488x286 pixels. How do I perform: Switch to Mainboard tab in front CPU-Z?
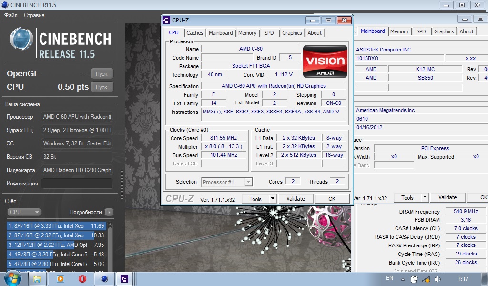click(221, 33)
